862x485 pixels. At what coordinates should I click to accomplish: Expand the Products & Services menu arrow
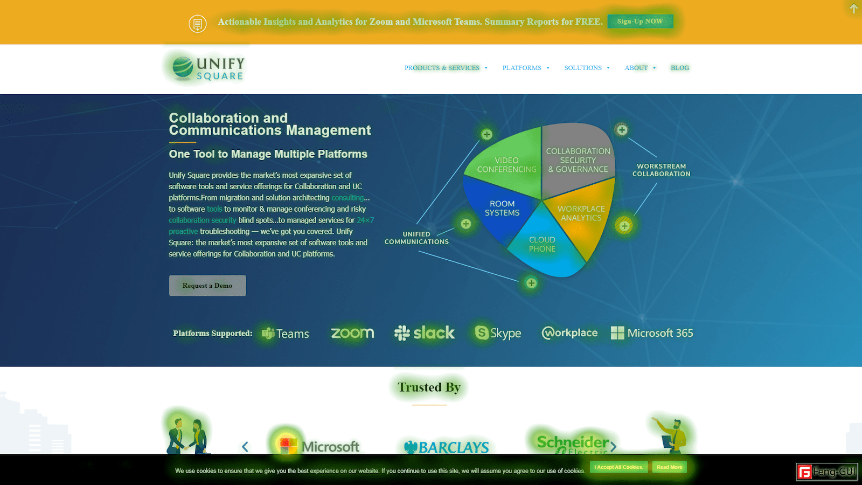click(486, 68)
